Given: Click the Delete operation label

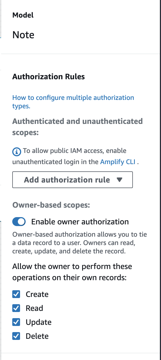Looking at the screenshot, I should 37,336.
